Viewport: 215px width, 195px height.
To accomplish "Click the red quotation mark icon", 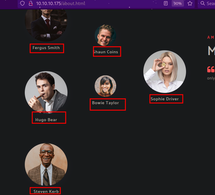I will click(x=211, y=69).
